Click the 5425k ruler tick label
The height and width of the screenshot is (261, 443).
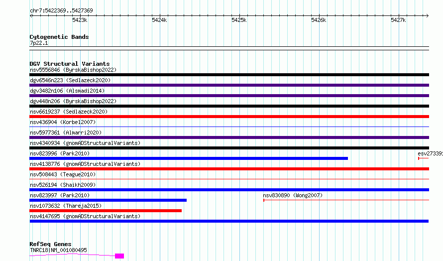click(239, 20)
